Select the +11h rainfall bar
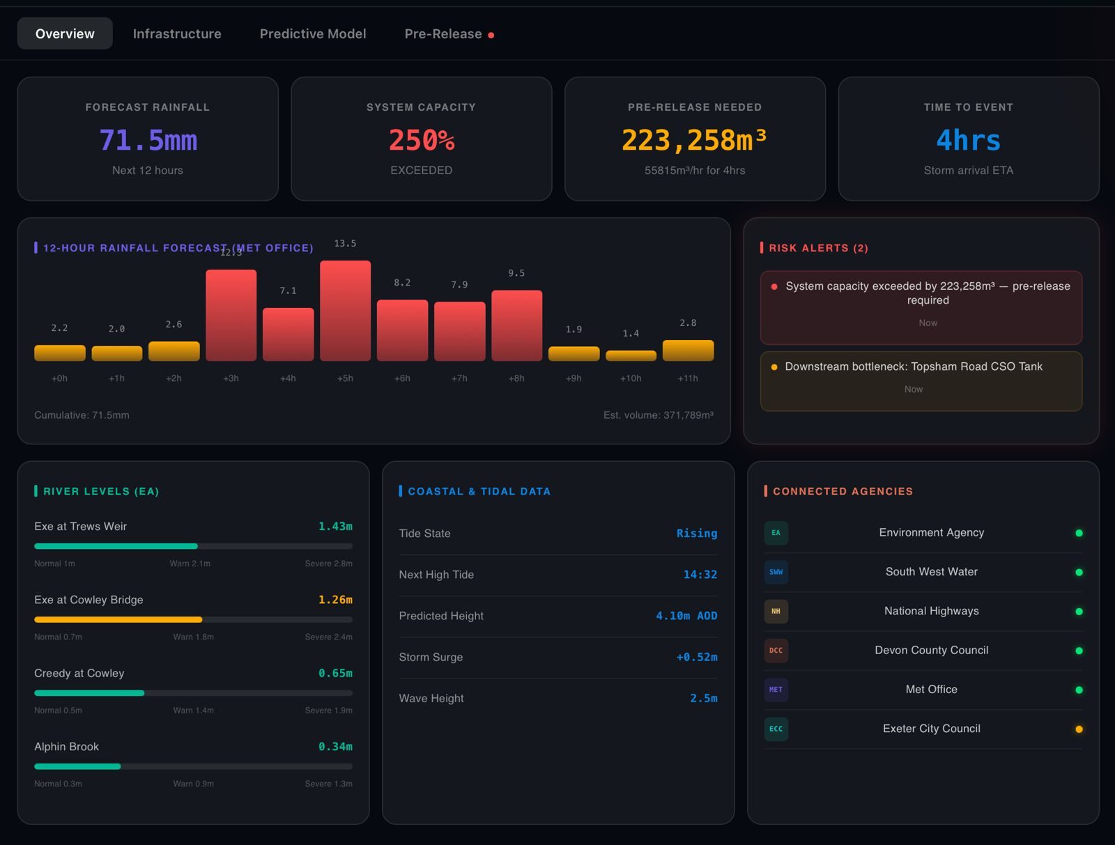1115x845 pixels. [689, 350]
